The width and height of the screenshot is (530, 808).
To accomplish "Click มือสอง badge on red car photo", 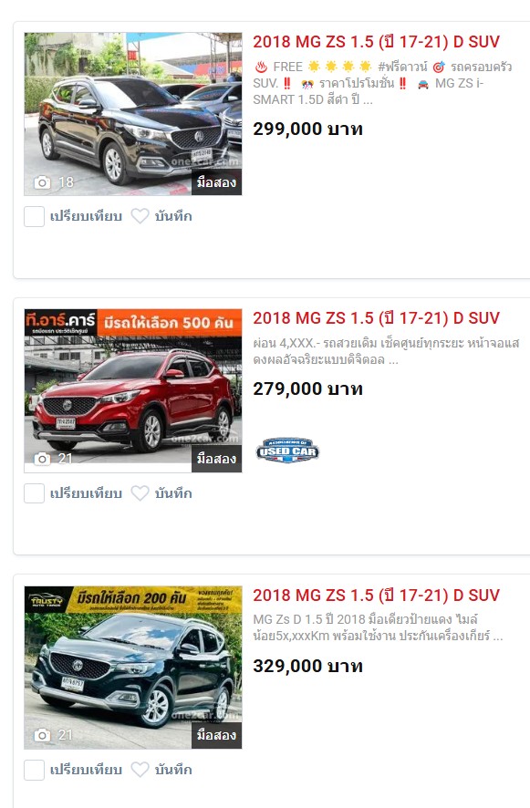I will (216, 459).
